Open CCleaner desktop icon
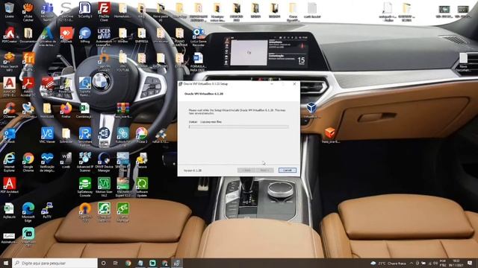 pyautogui.click(x=9, y=110)
